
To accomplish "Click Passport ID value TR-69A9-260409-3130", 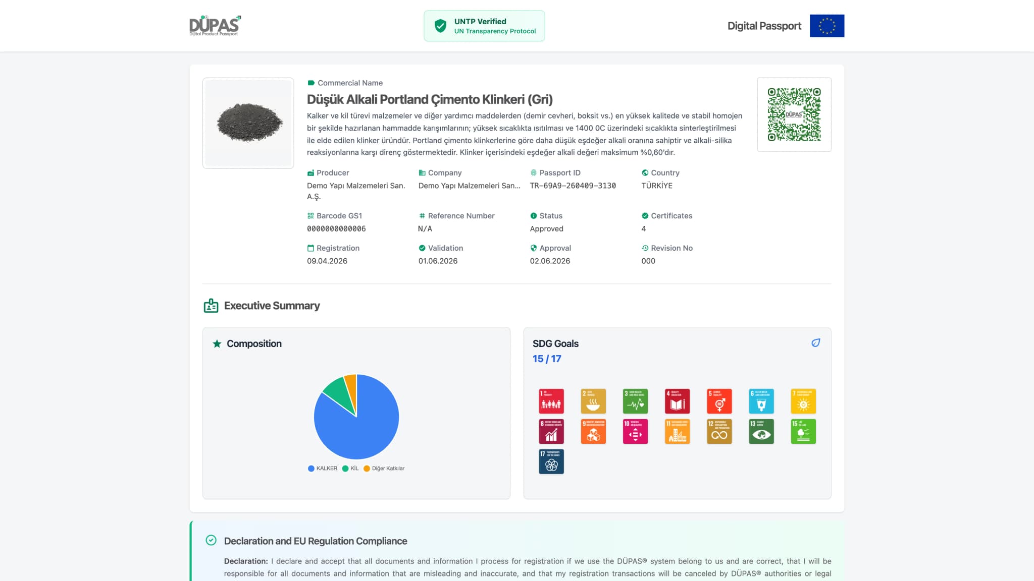I will pyautogui.click(x=573, y=186).
